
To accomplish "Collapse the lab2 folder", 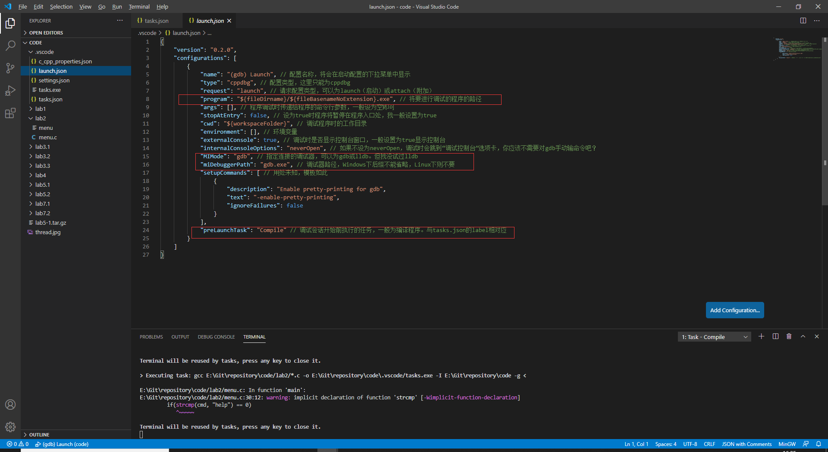I will coord(41,118).
